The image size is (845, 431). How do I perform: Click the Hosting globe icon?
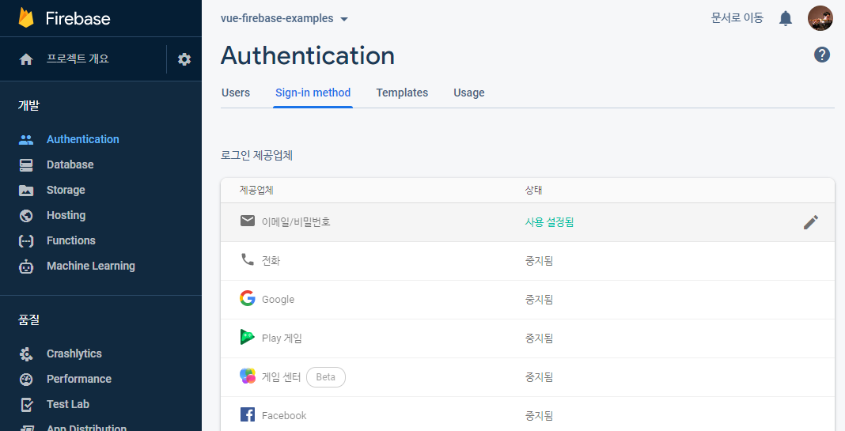coord(26,215)
